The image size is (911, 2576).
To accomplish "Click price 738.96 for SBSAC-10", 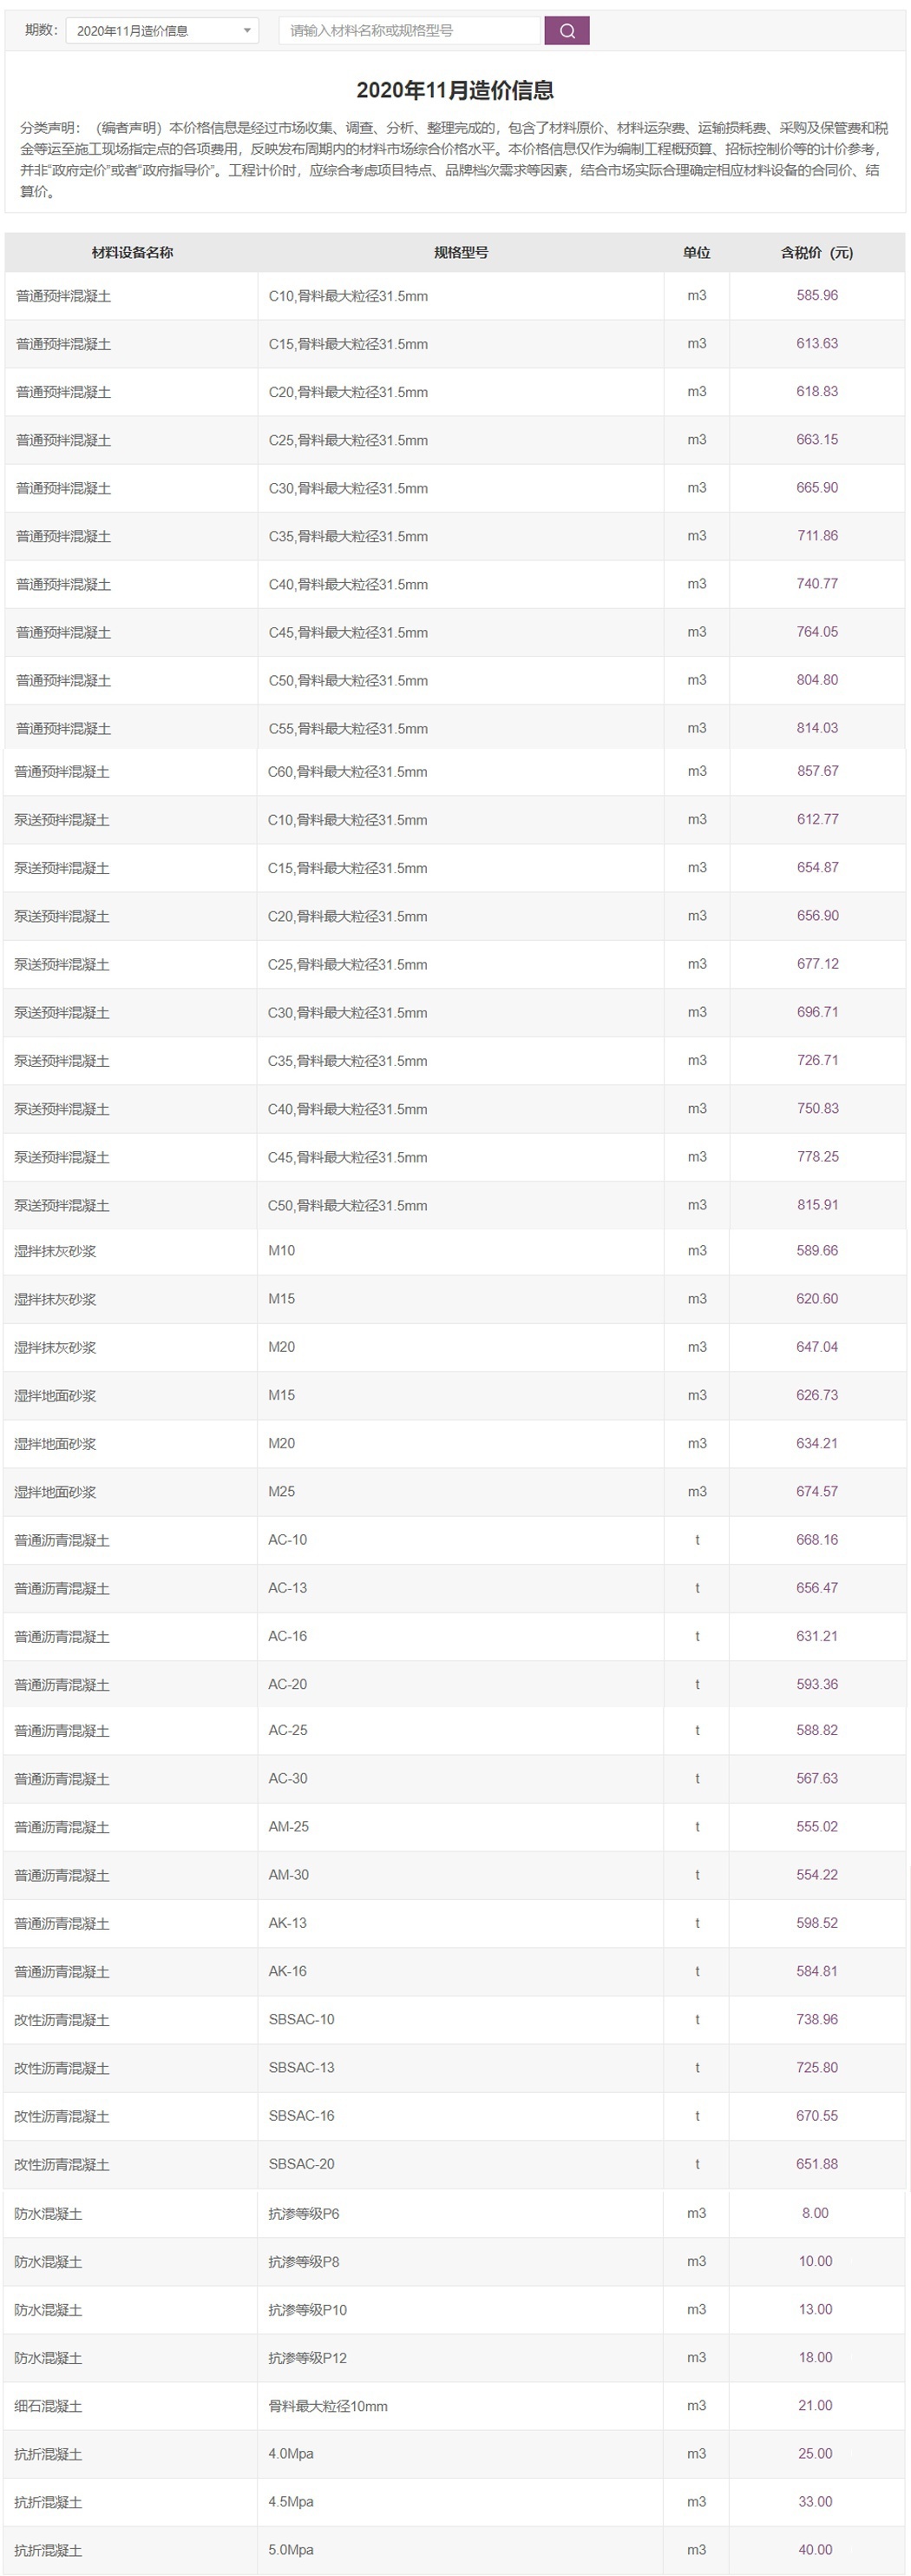I will pyautogui.click(x=817, y=2020).
